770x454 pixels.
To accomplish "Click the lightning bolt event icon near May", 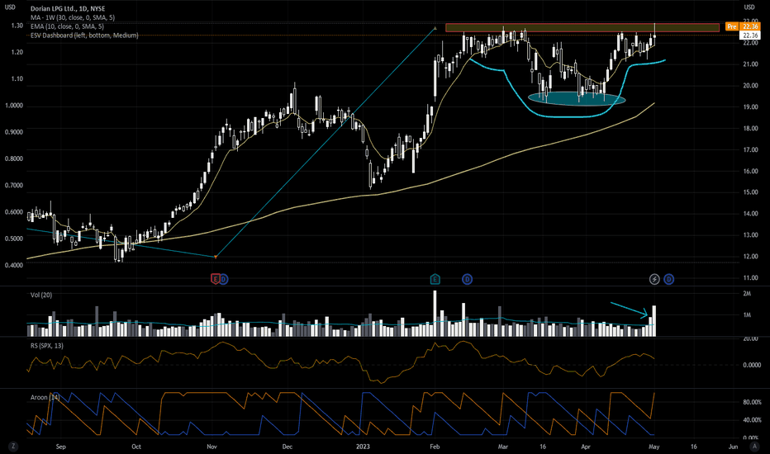I will pos(654,279).
